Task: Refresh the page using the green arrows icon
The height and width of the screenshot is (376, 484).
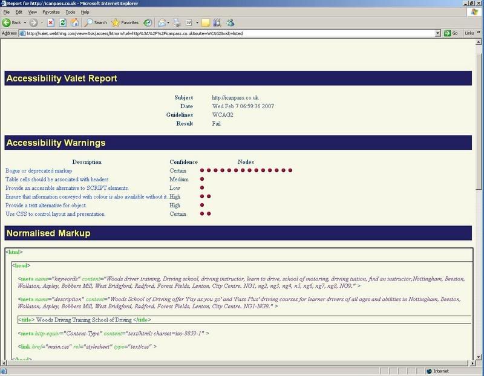Action: (63, 22)
